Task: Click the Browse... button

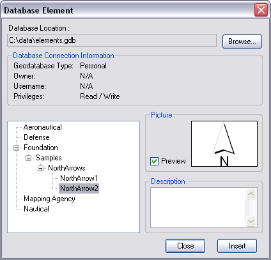Action: [242, 42]
